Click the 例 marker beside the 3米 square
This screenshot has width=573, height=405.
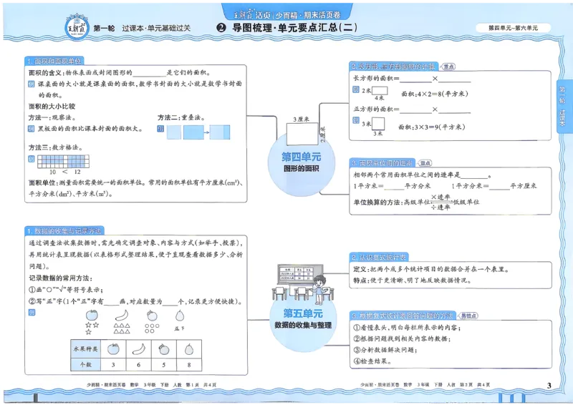pos(356,120)
